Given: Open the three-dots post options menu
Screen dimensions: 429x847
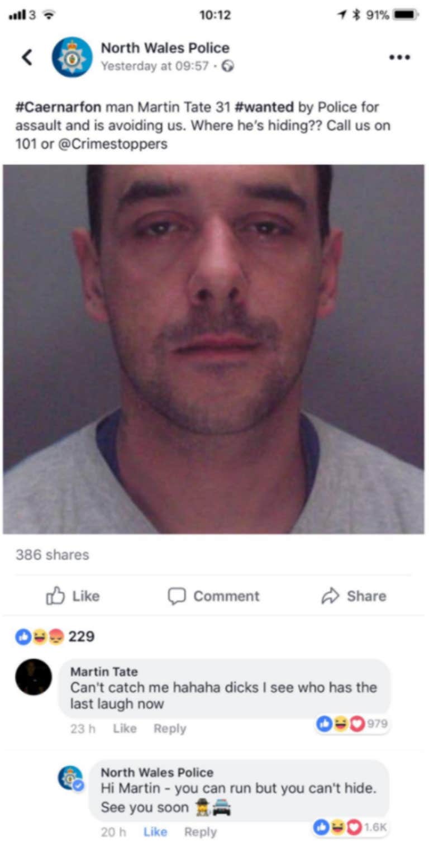Looking at the screenshot, I should (x=400, y=57).
